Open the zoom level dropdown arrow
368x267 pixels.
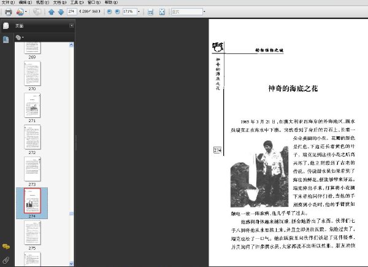click(x=139, y=12)
